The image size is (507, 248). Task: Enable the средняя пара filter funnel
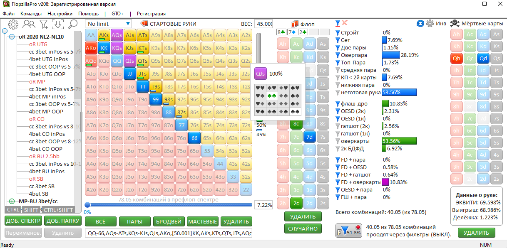click(338, 70)
